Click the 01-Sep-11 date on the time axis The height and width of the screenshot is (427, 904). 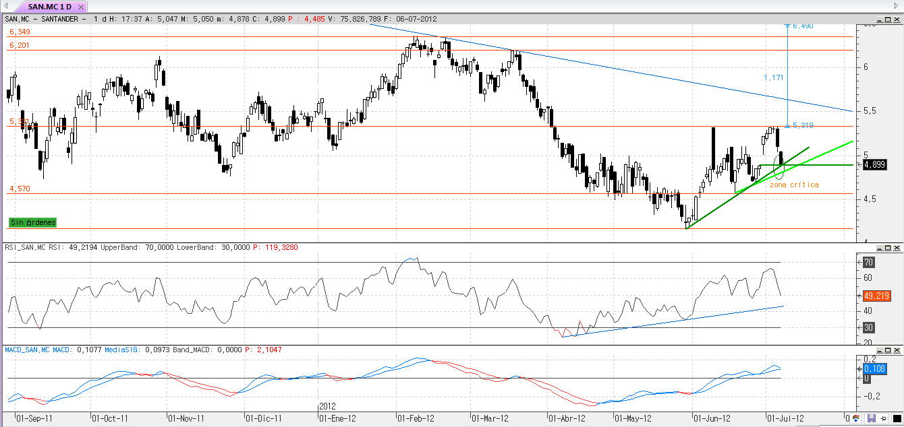(34, 418)
